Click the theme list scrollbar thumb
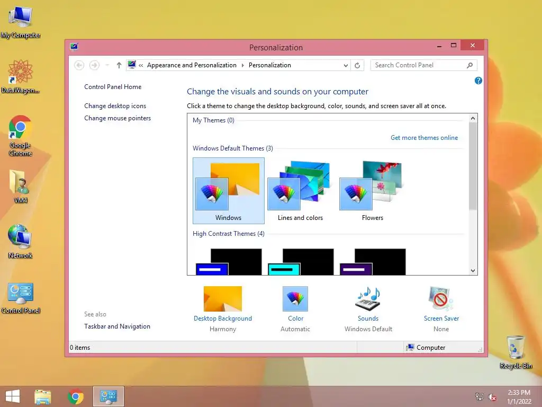The width and height of the screenshot is (542, 407). point(473,166)
